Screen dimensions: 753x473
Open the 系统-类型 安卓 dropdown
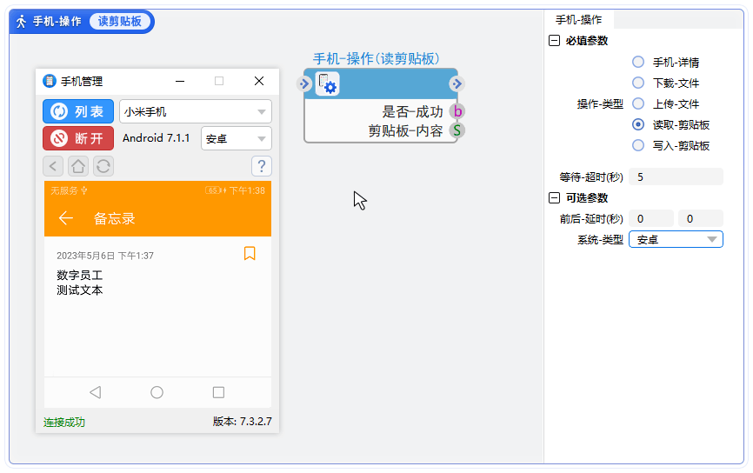676,240
